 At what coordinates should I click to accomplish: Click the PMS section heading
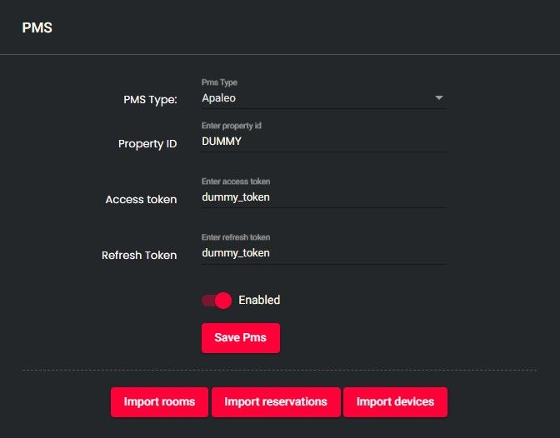tap(37, 27)
